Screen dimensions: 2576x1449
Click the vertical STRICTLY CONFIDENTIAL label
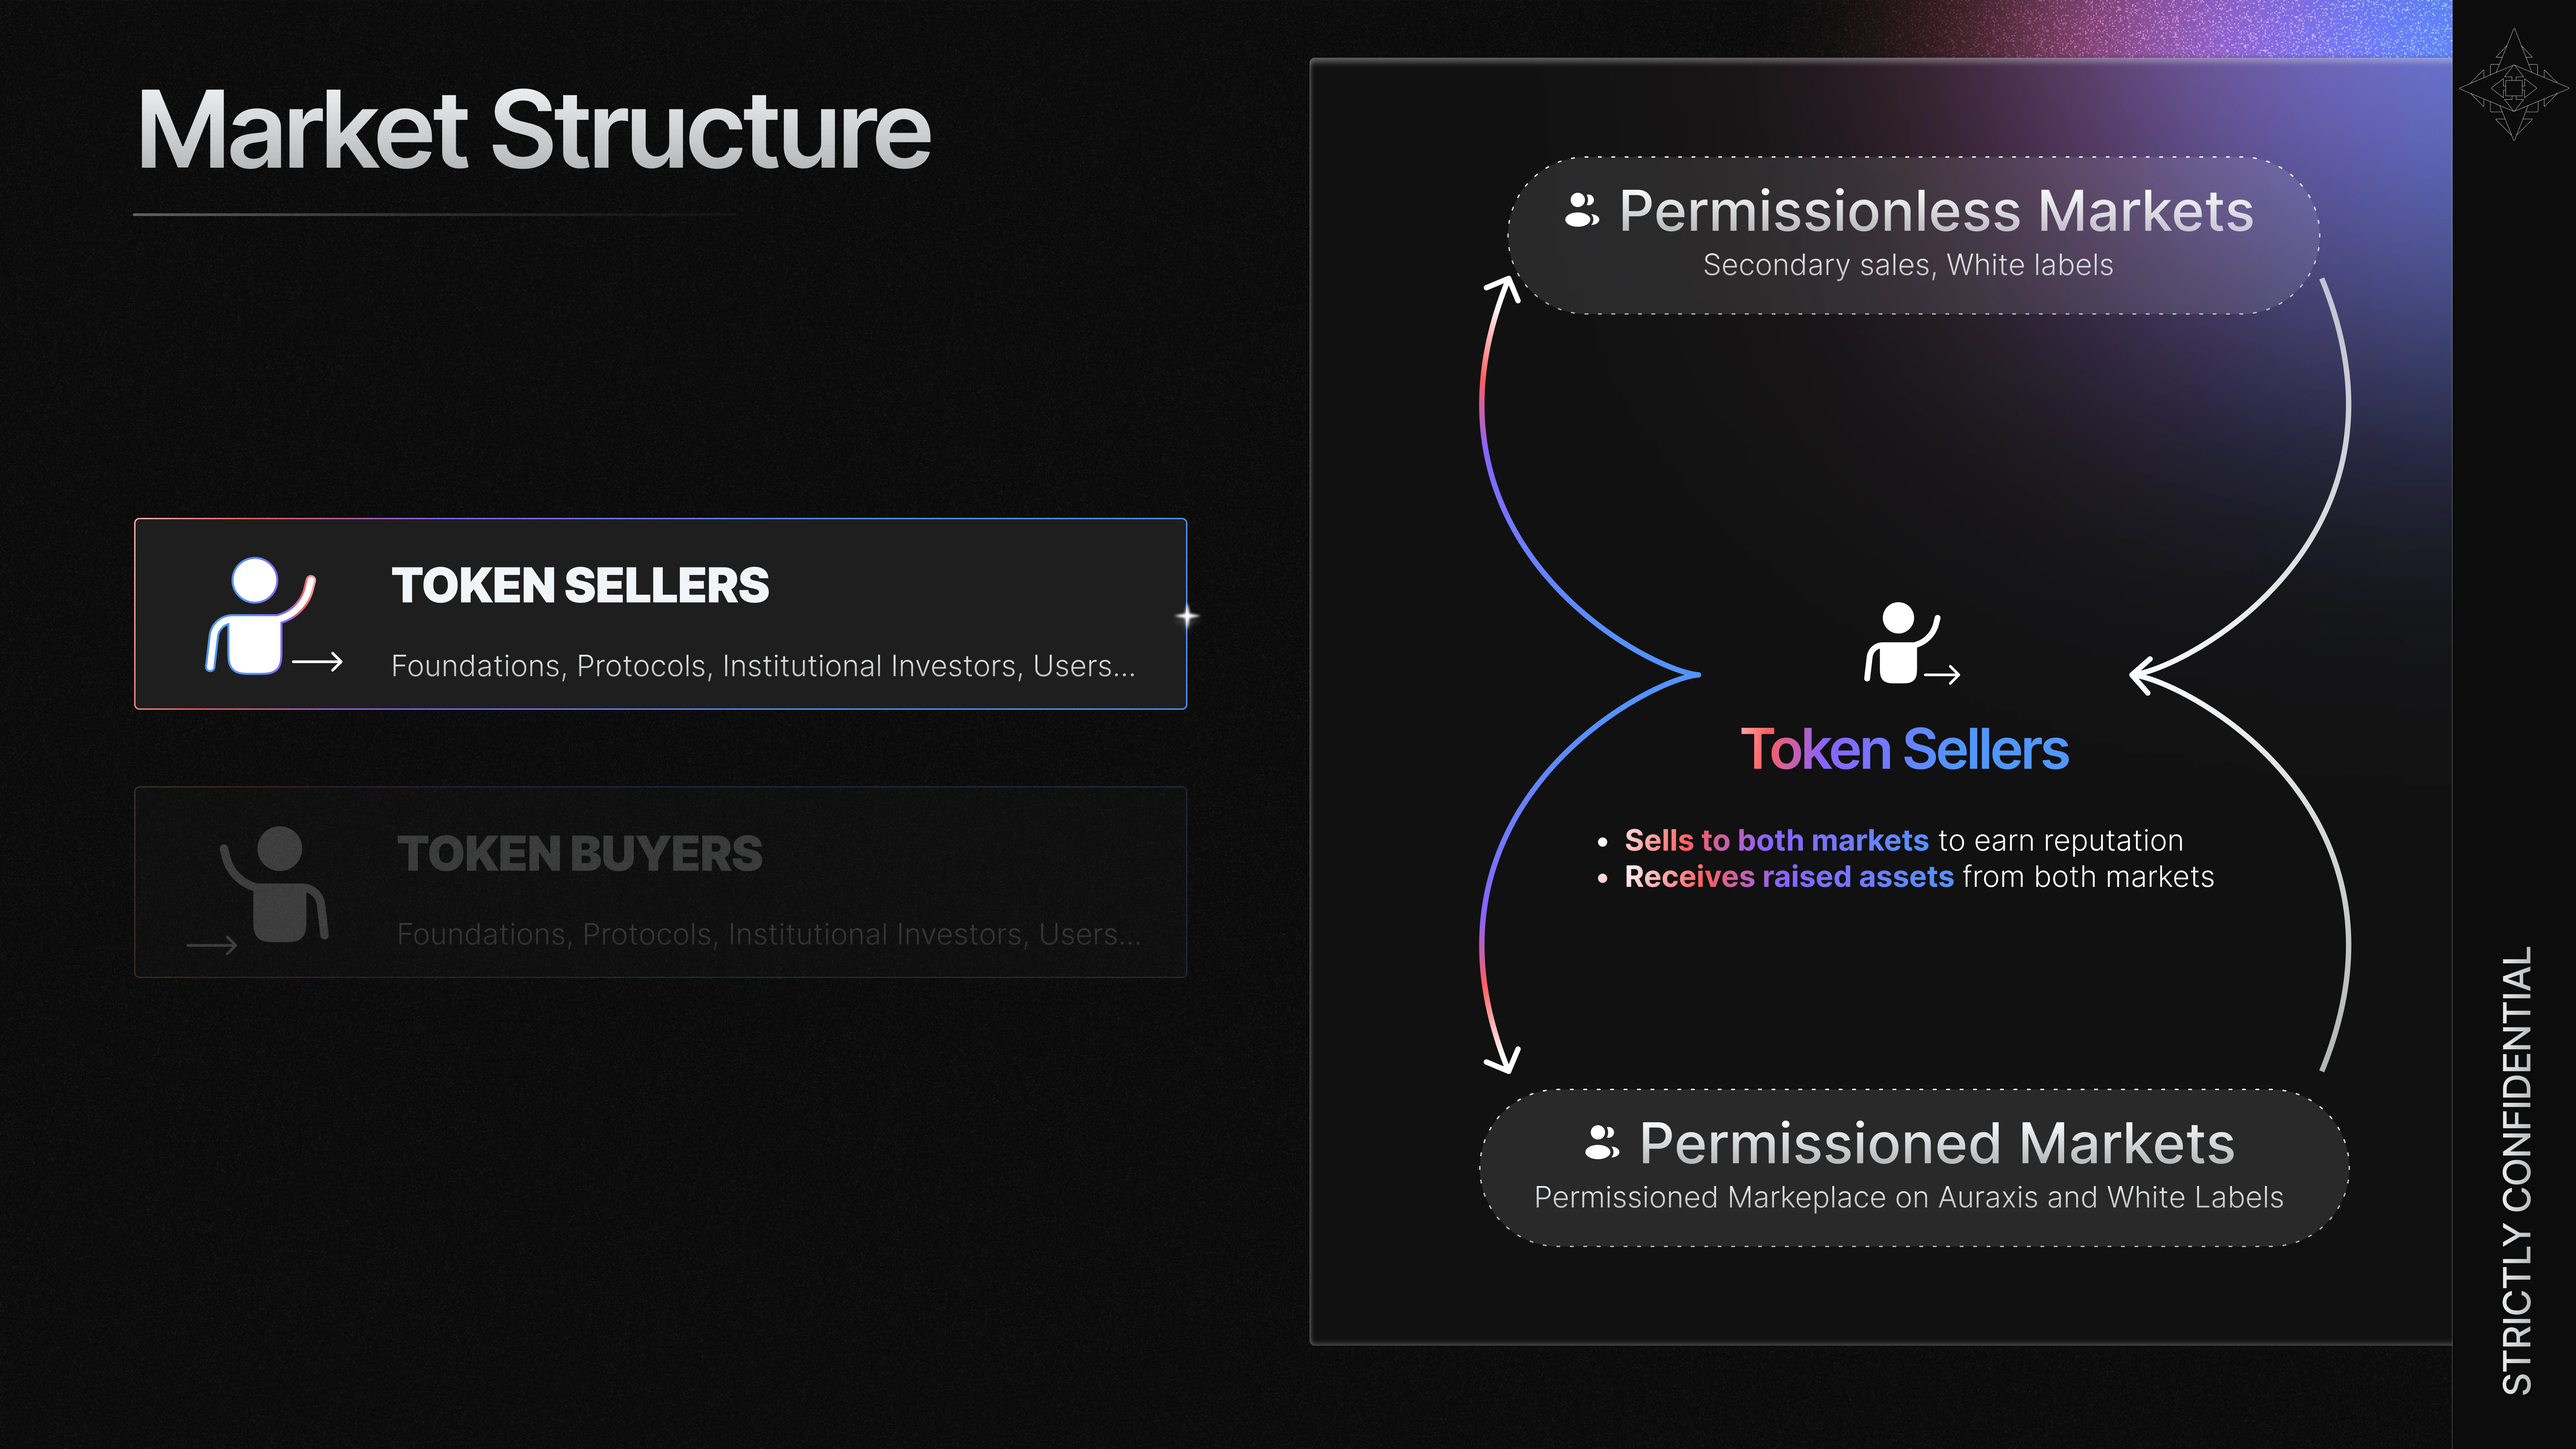pos(2516,1170)
